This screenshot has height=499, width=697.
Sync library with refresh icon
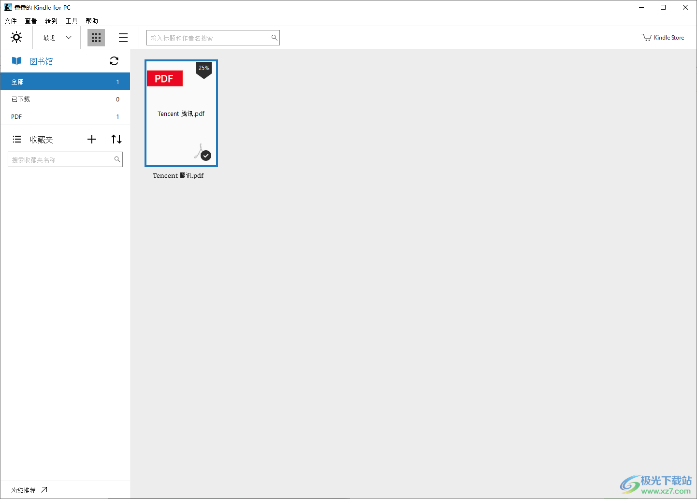click(x=114, y=61)
